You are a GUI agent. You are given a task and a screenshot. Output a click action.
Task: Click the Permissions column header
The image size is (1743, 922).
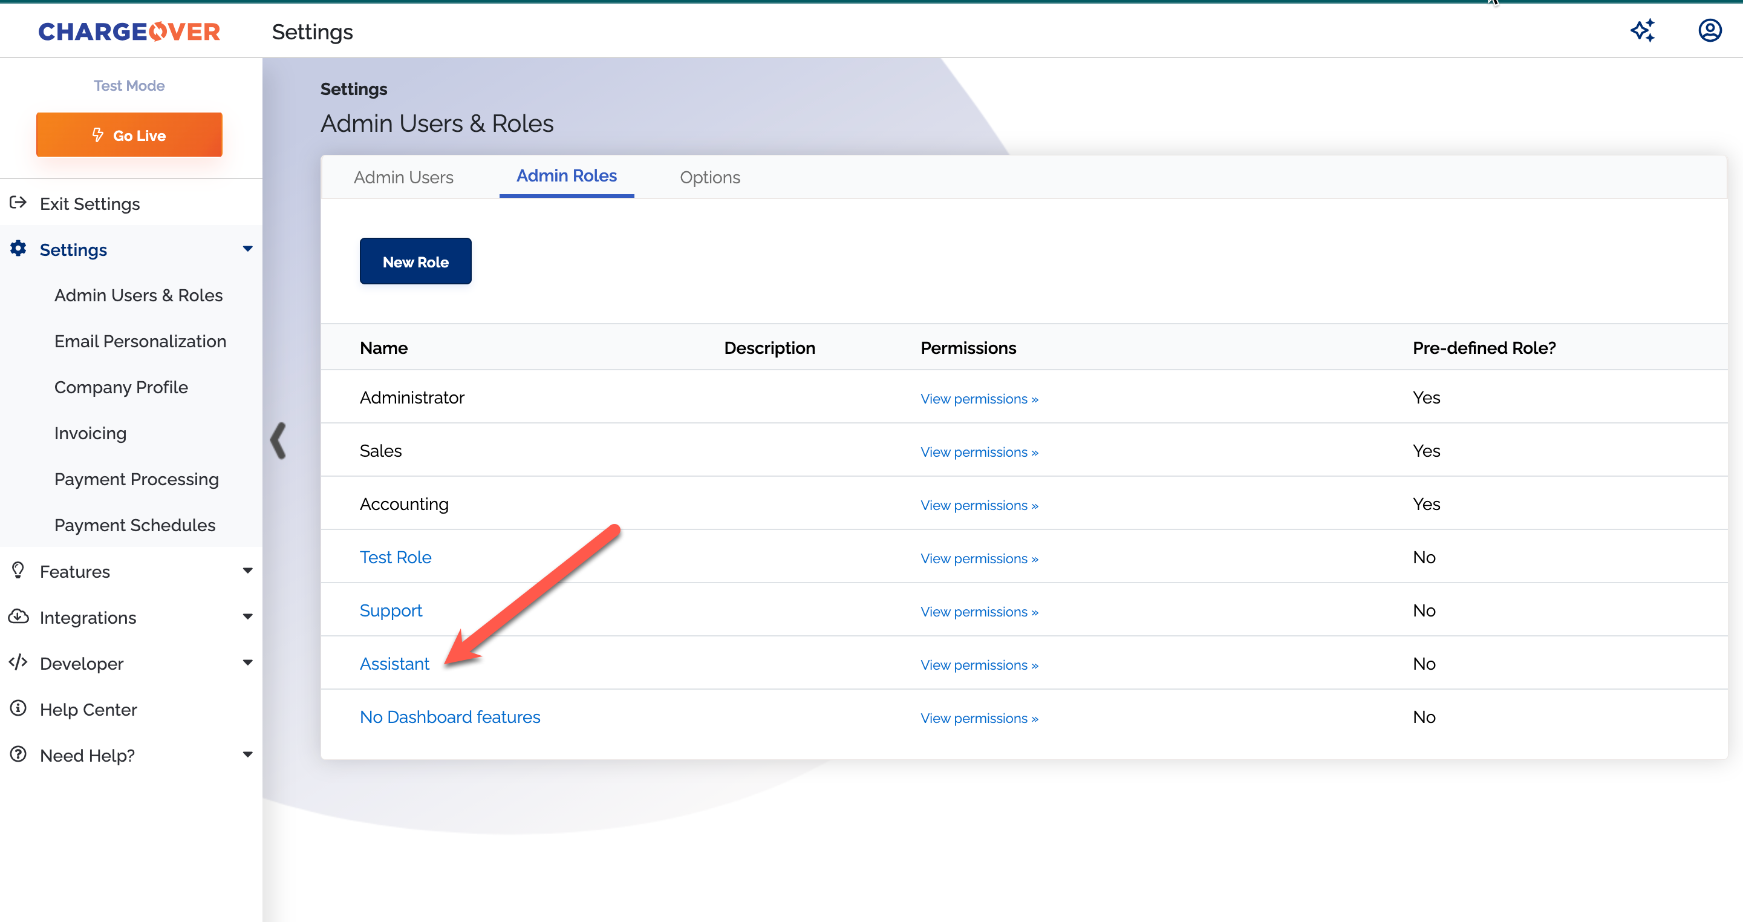968,348
